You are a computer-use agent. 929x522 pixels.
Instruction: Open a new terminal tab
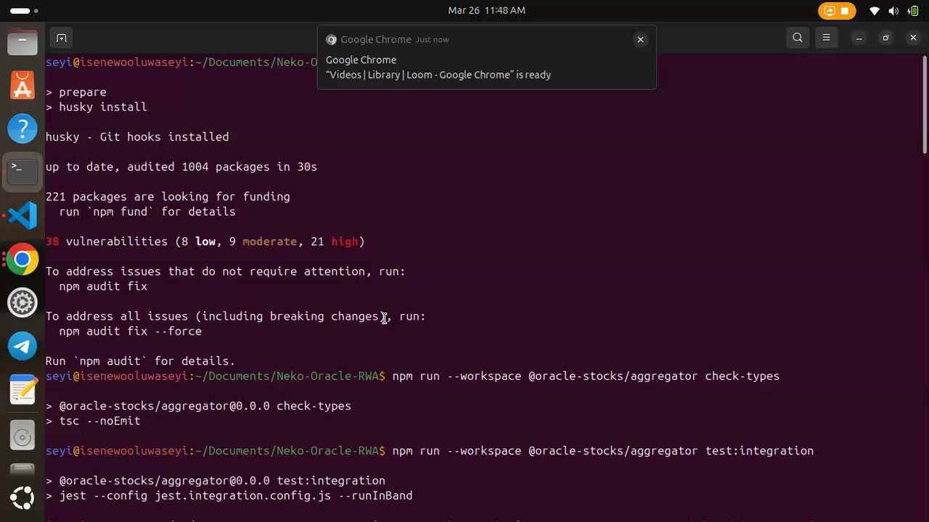pos(62,38)
